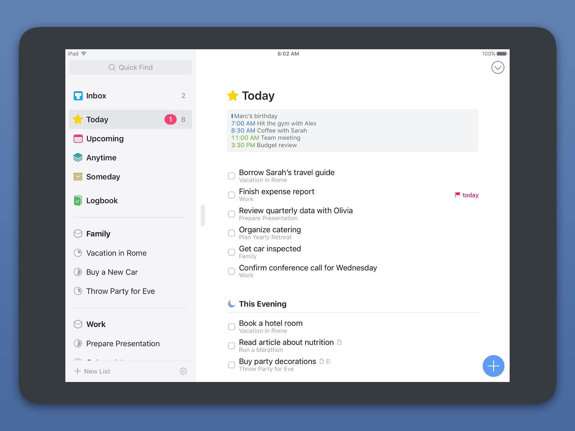Click the Today star icon in sidebar
575x431 pixels.
coord(78,119)
